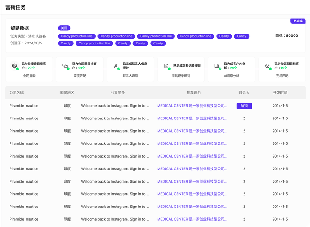Click the first Candy production line tag
The image size is (310, 227).
click(x=77, y=36)
